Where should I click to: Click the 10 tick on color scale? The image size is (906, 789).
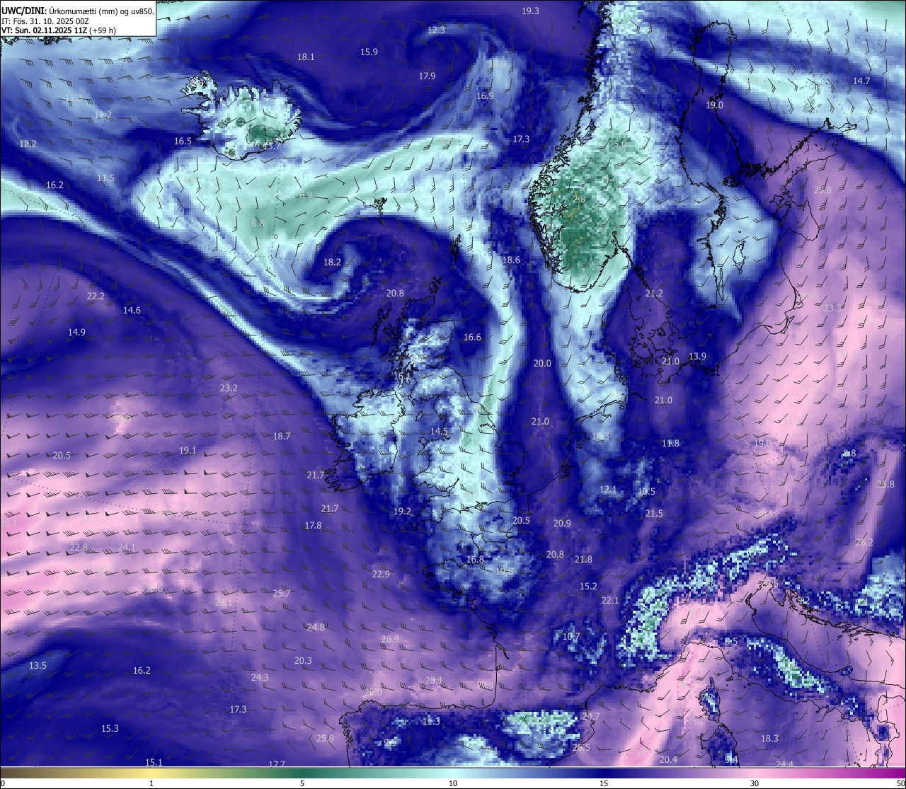point(453,783)
